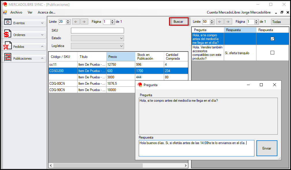This screenshot has width=291, height=170.
Task: Decrease the publications Limite value 20
Action: (68, 23)
